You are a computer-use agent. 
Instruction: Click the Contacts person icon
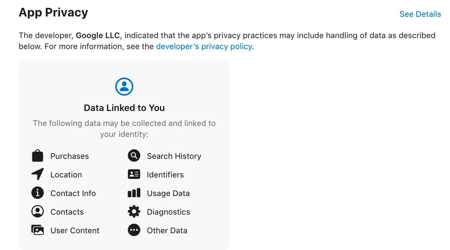point(37,212)
